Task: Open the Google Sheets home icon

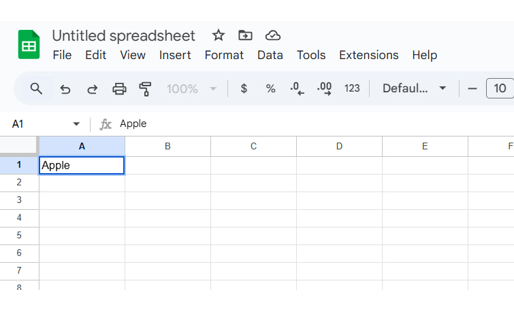Action: click(x=29, y=44)
